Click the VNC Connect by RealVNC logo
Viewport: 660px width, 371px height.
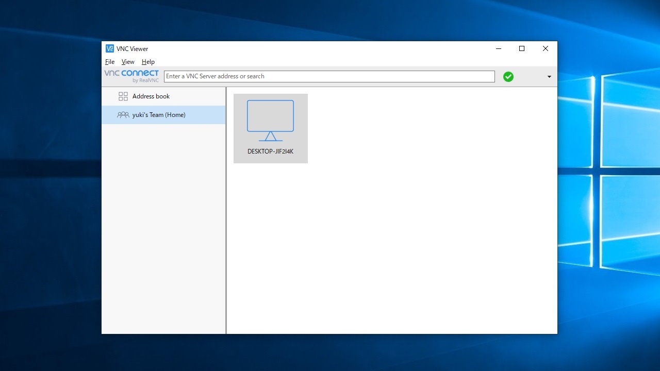pyautogui.click(x=131, y=76)
